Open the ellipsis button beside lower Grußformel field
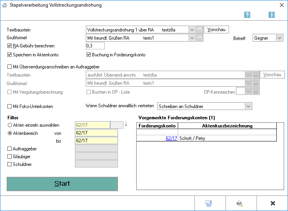 click(255, 83)
